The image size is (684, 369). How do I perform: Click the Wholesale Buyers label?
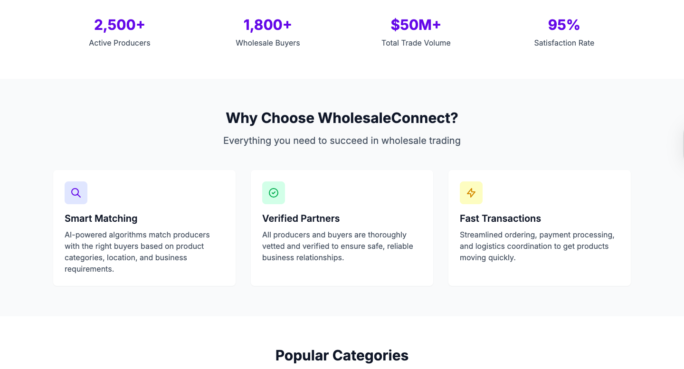click(268, 43)
